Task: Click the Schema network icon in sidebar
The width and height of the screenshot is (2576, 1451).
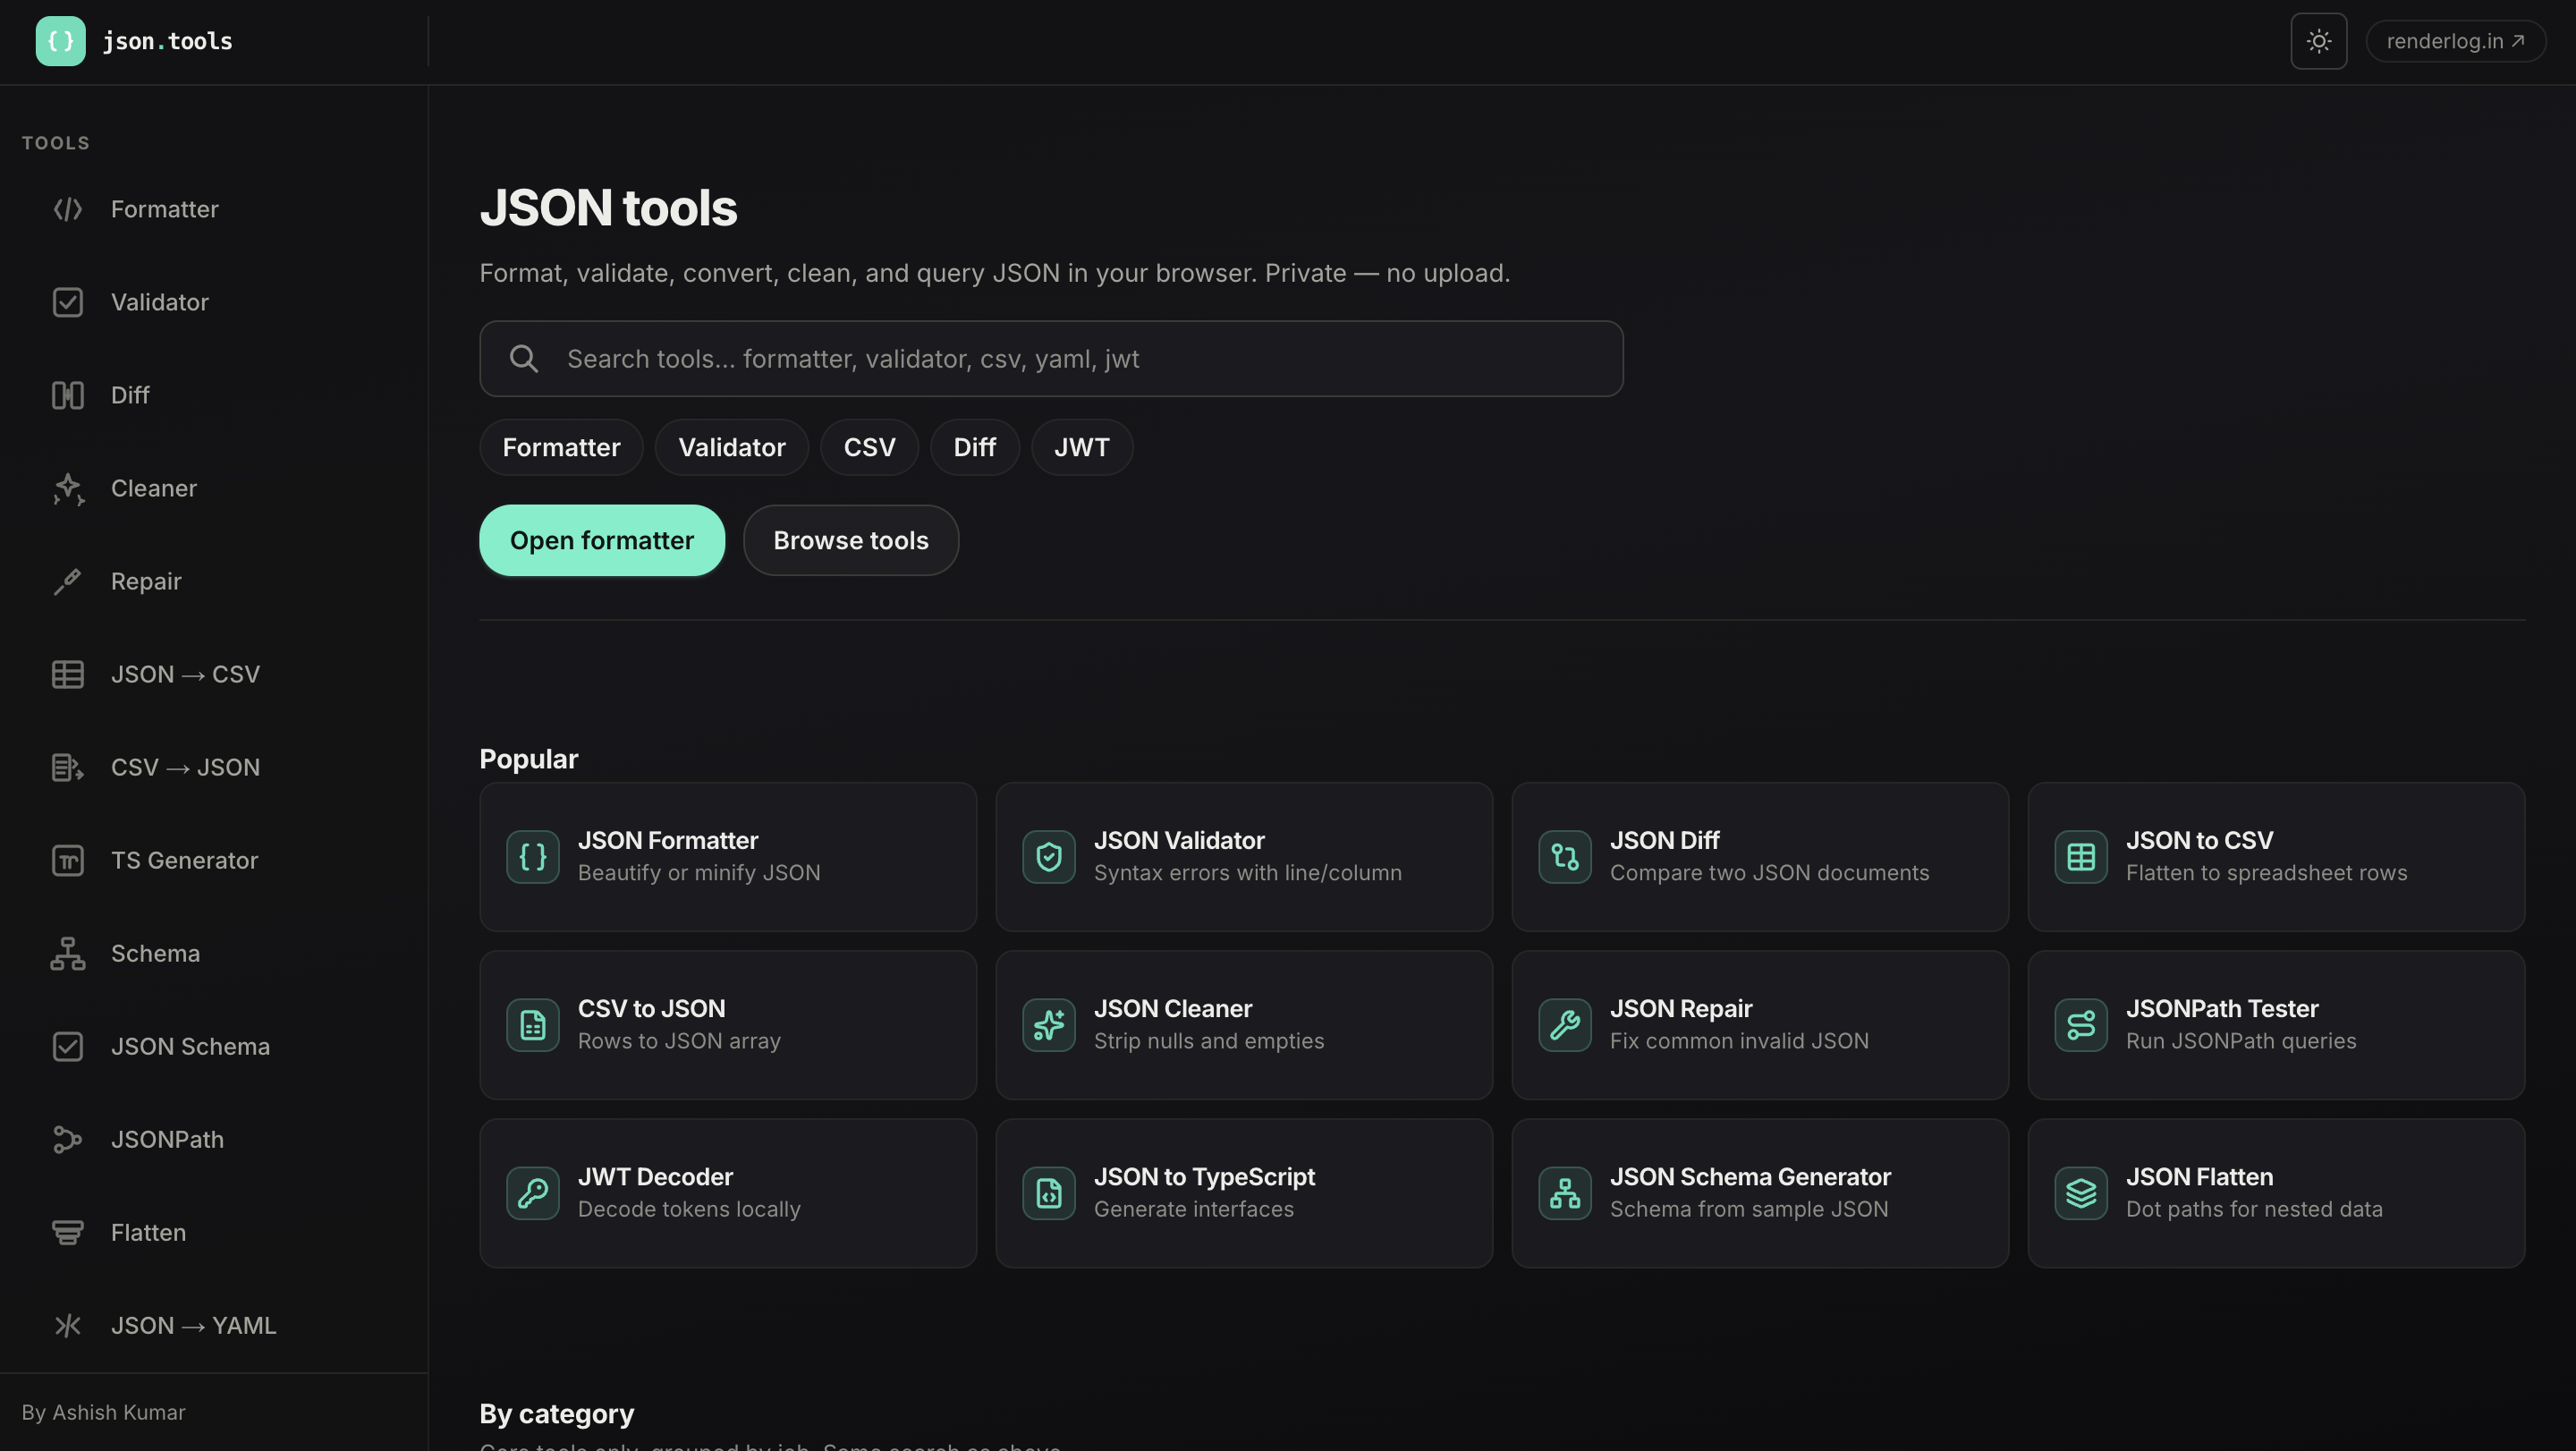Action: [68, 953]
